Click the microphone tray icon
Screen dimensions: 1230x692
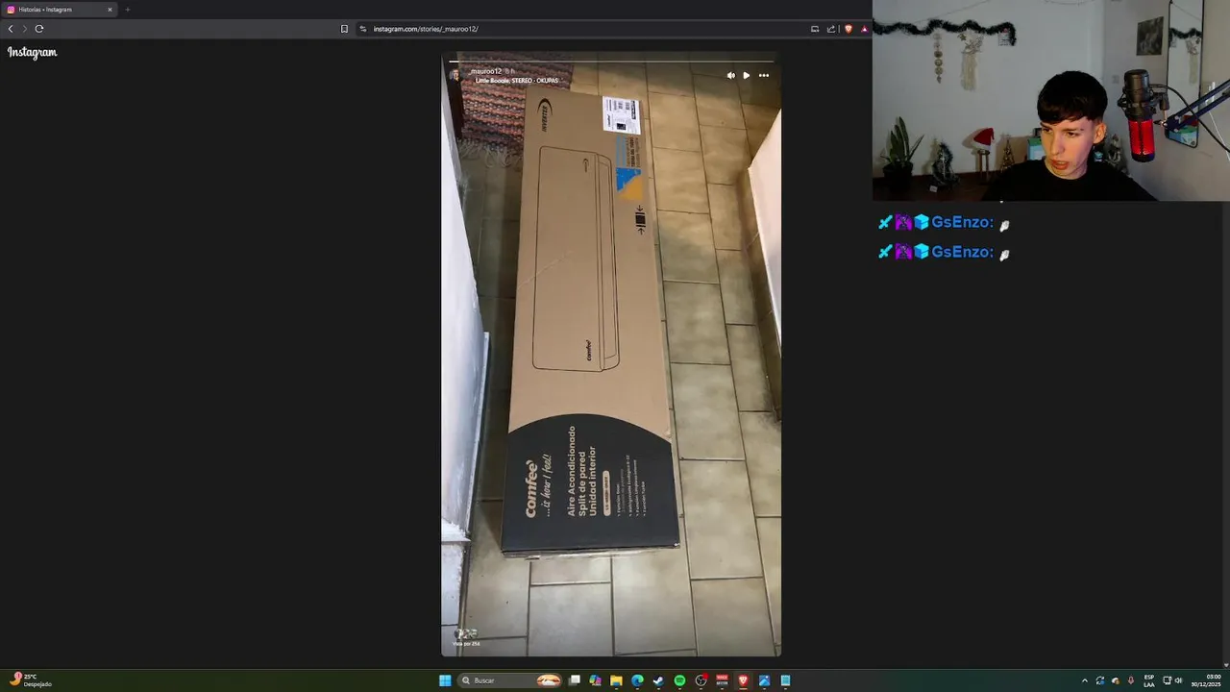click(x=1131, y=680)
